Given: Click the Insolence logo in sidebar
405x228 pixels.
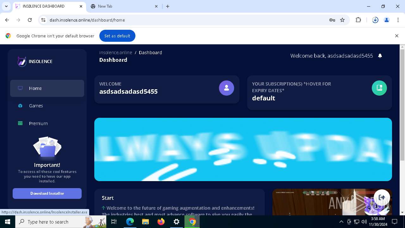Looking at the screenshot, I should [x=35, y=61].
